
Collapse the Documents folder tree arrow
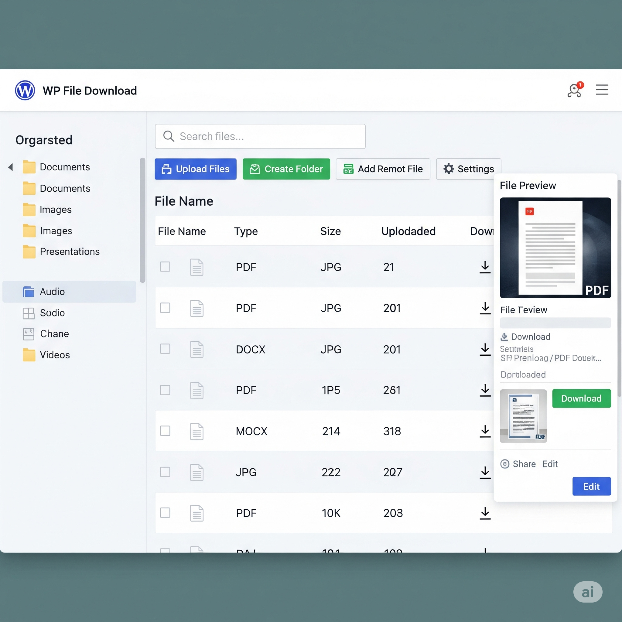[x=11, y=167]
